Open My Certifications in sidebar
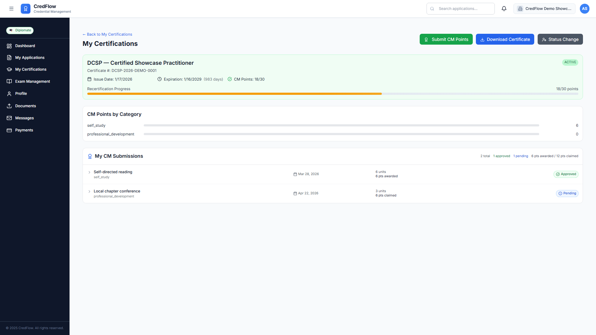 pyautogui.click(x=31, y=69)
